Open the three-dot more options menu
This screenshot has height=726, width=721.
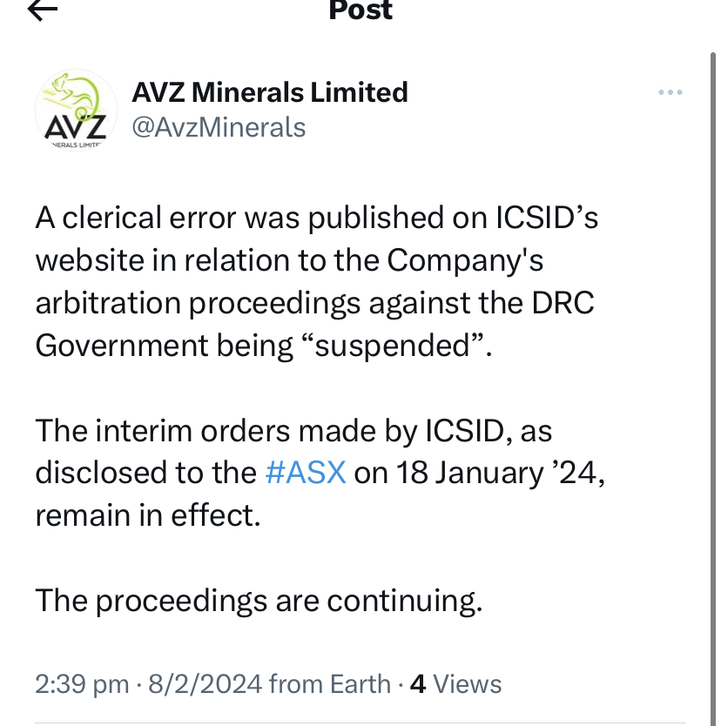pyautogui.click(x=670, y=93)
